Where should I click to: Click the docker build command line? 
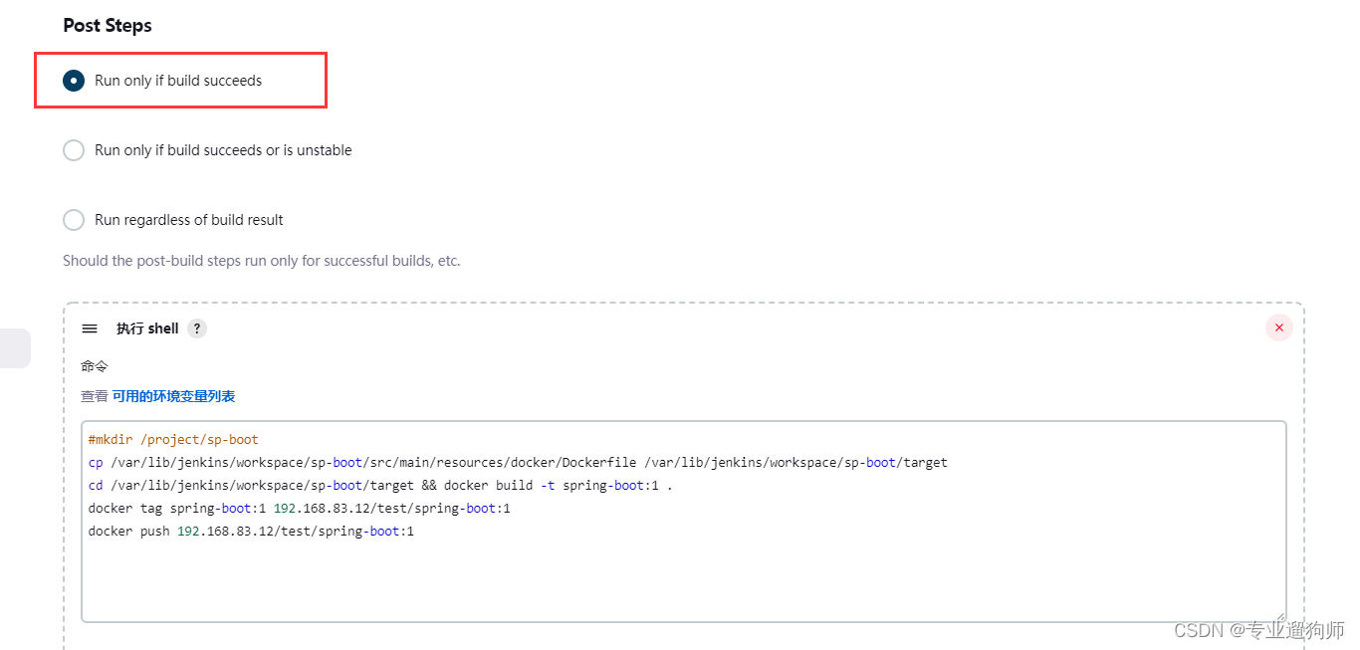click(x=380, y=485)
